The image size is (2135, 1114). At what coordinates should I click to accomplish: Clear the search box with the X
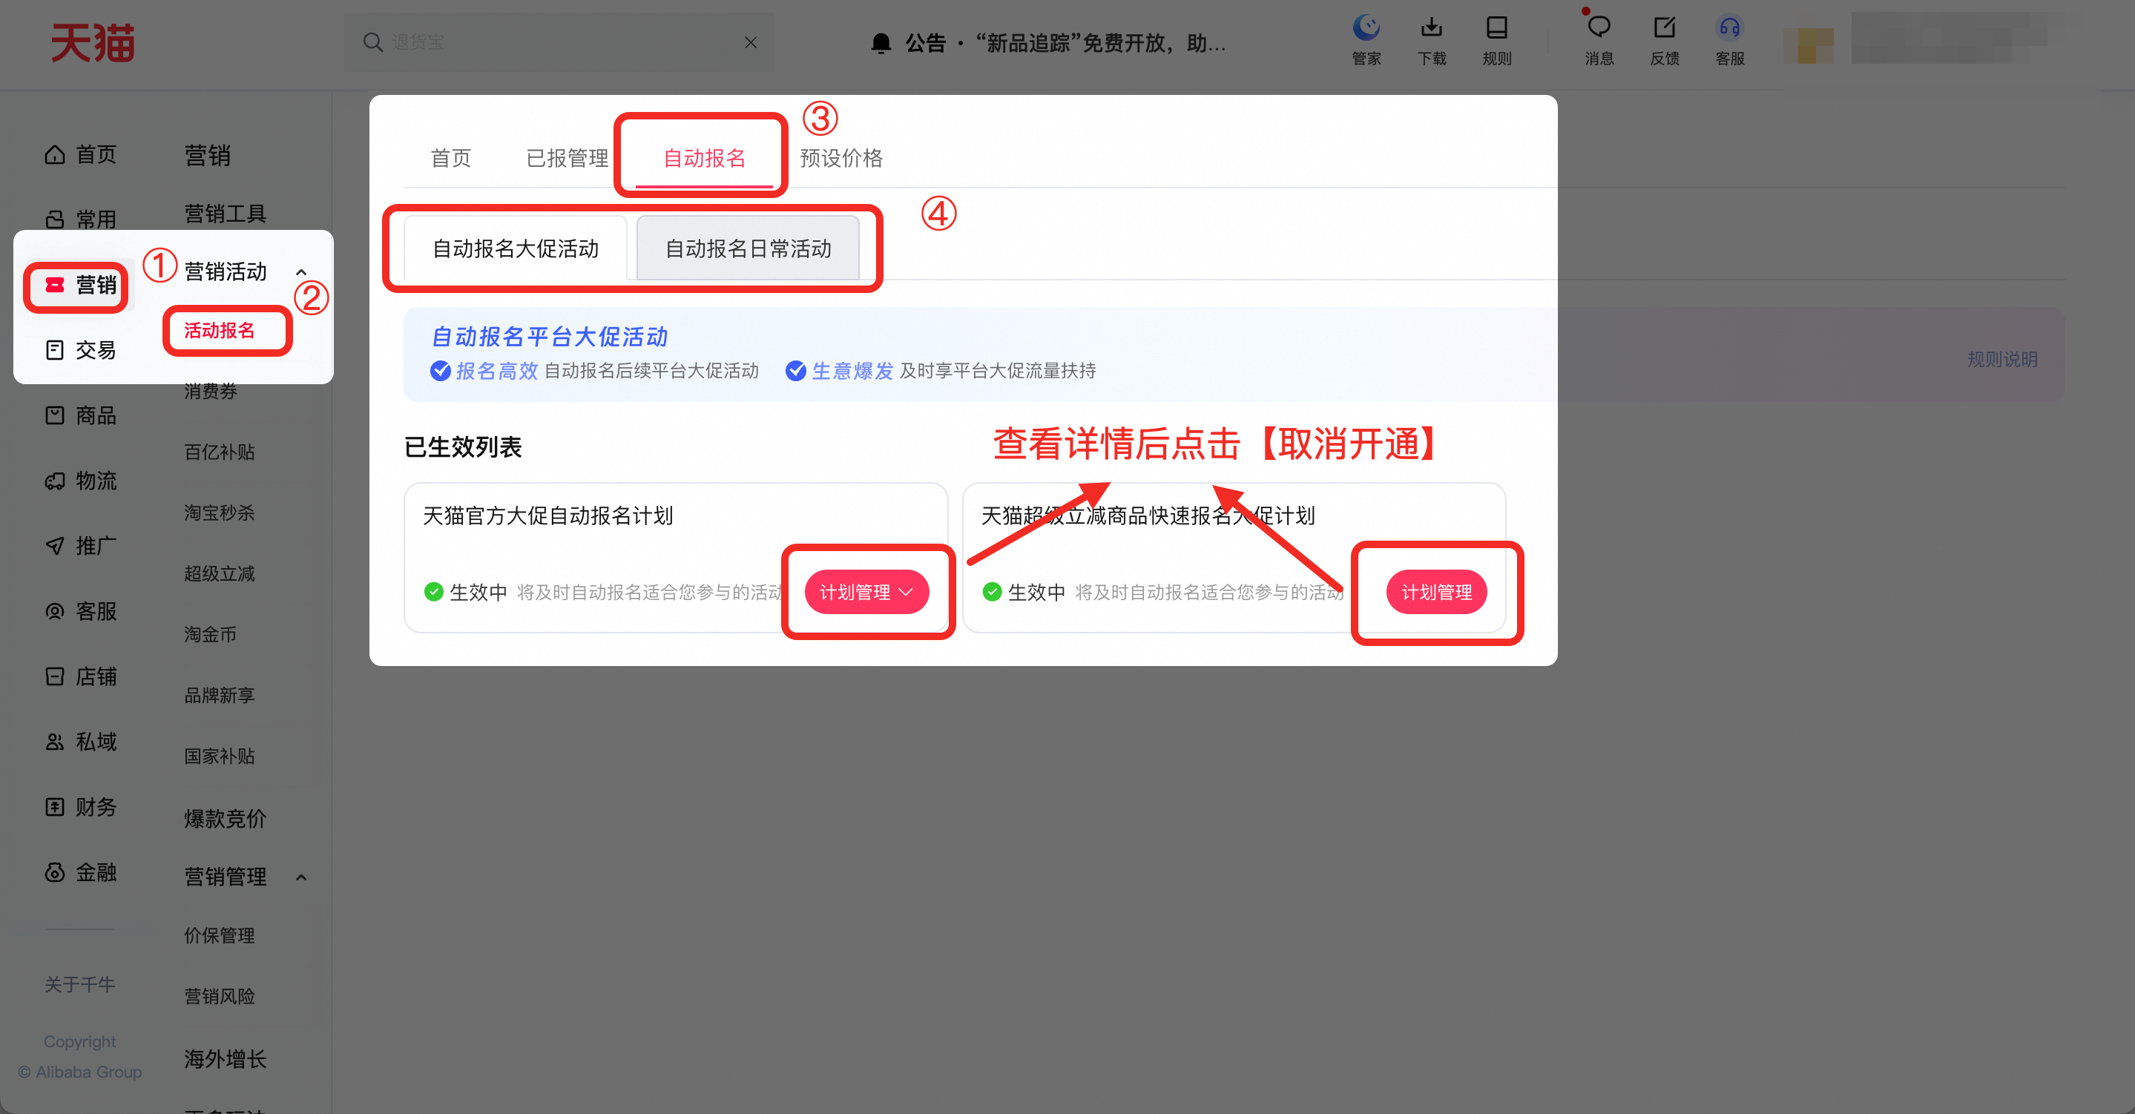[751, 42]
